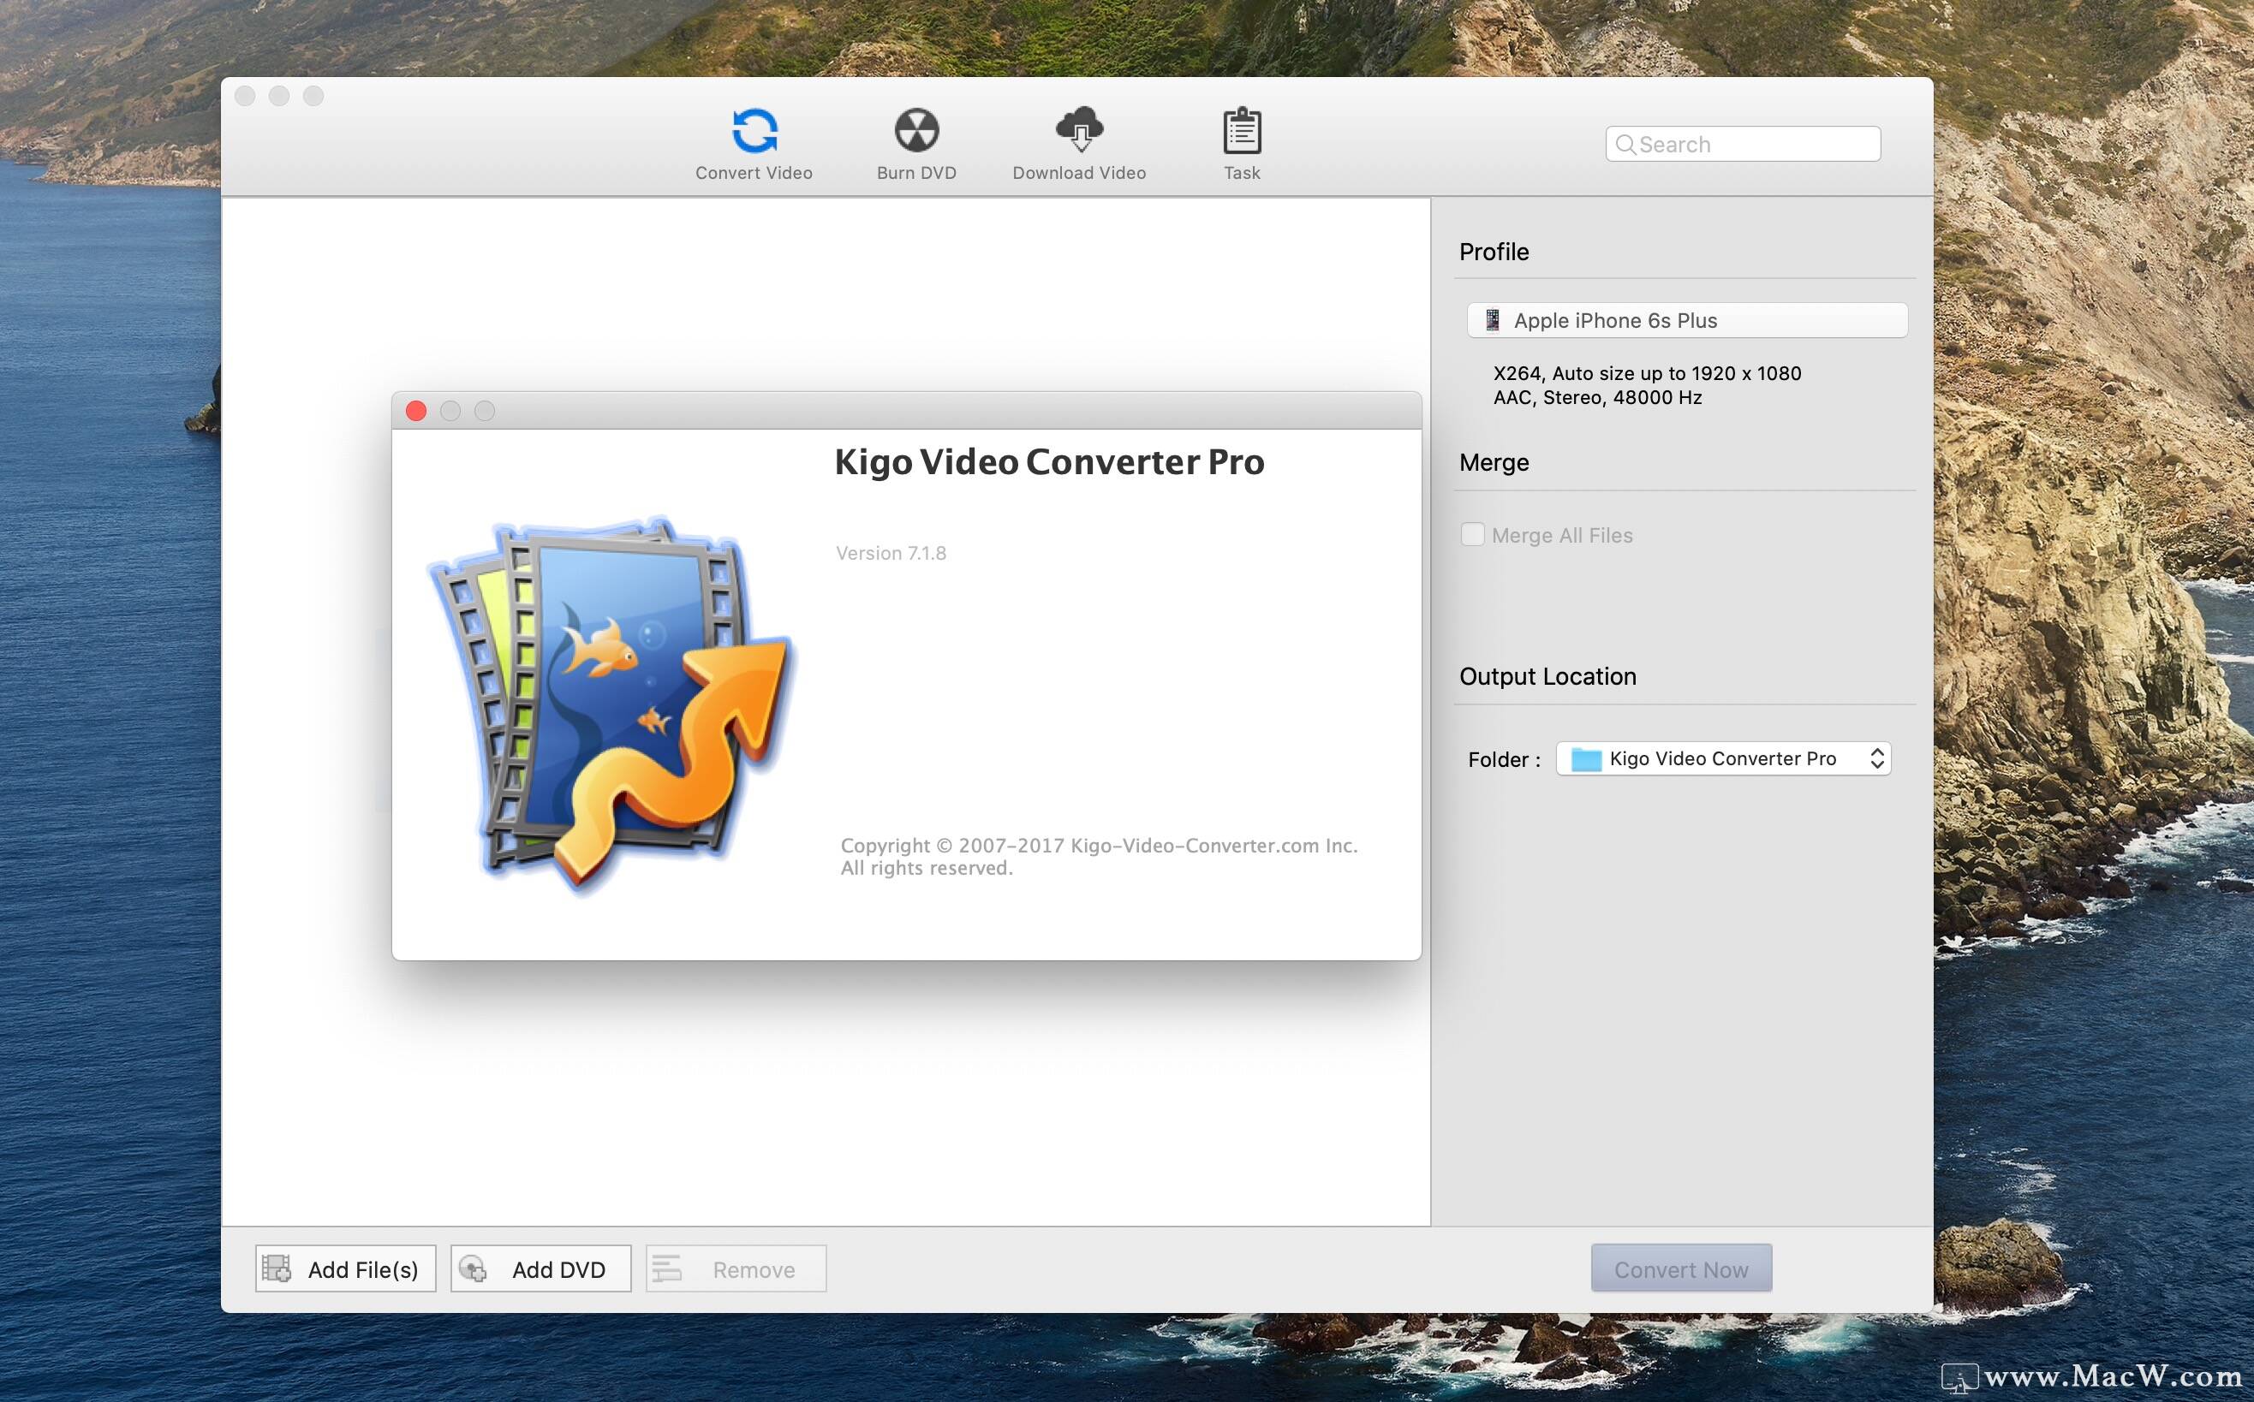Enable the Merge All Files checkbox
The height and width of the screenshot is (1402, 2254).
point(1472,534)
